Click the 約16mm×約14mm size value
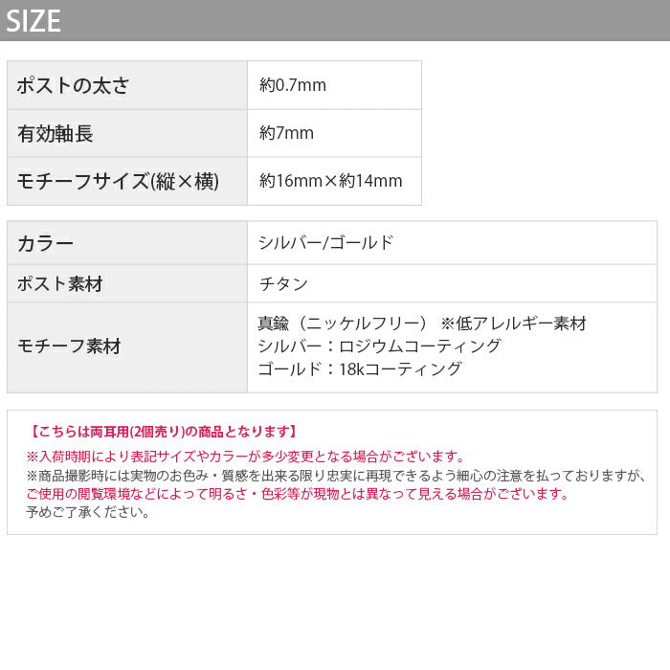 [330, 181]
